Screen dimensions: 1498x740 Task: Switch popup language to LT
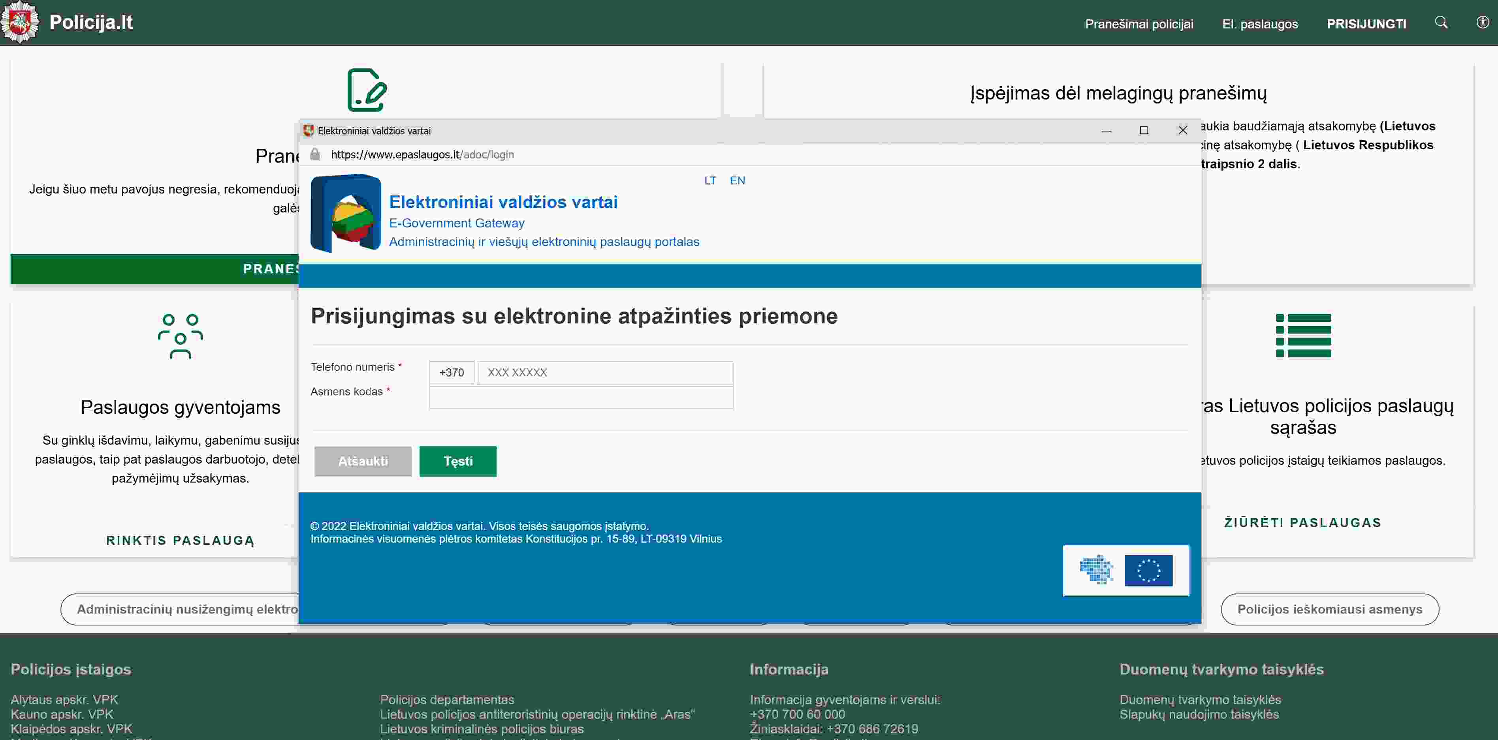(x=709, y=181)
